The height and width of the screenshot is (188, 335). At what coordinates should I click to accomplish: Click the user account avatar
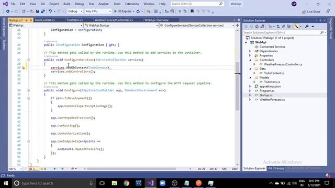coord(294,4)
